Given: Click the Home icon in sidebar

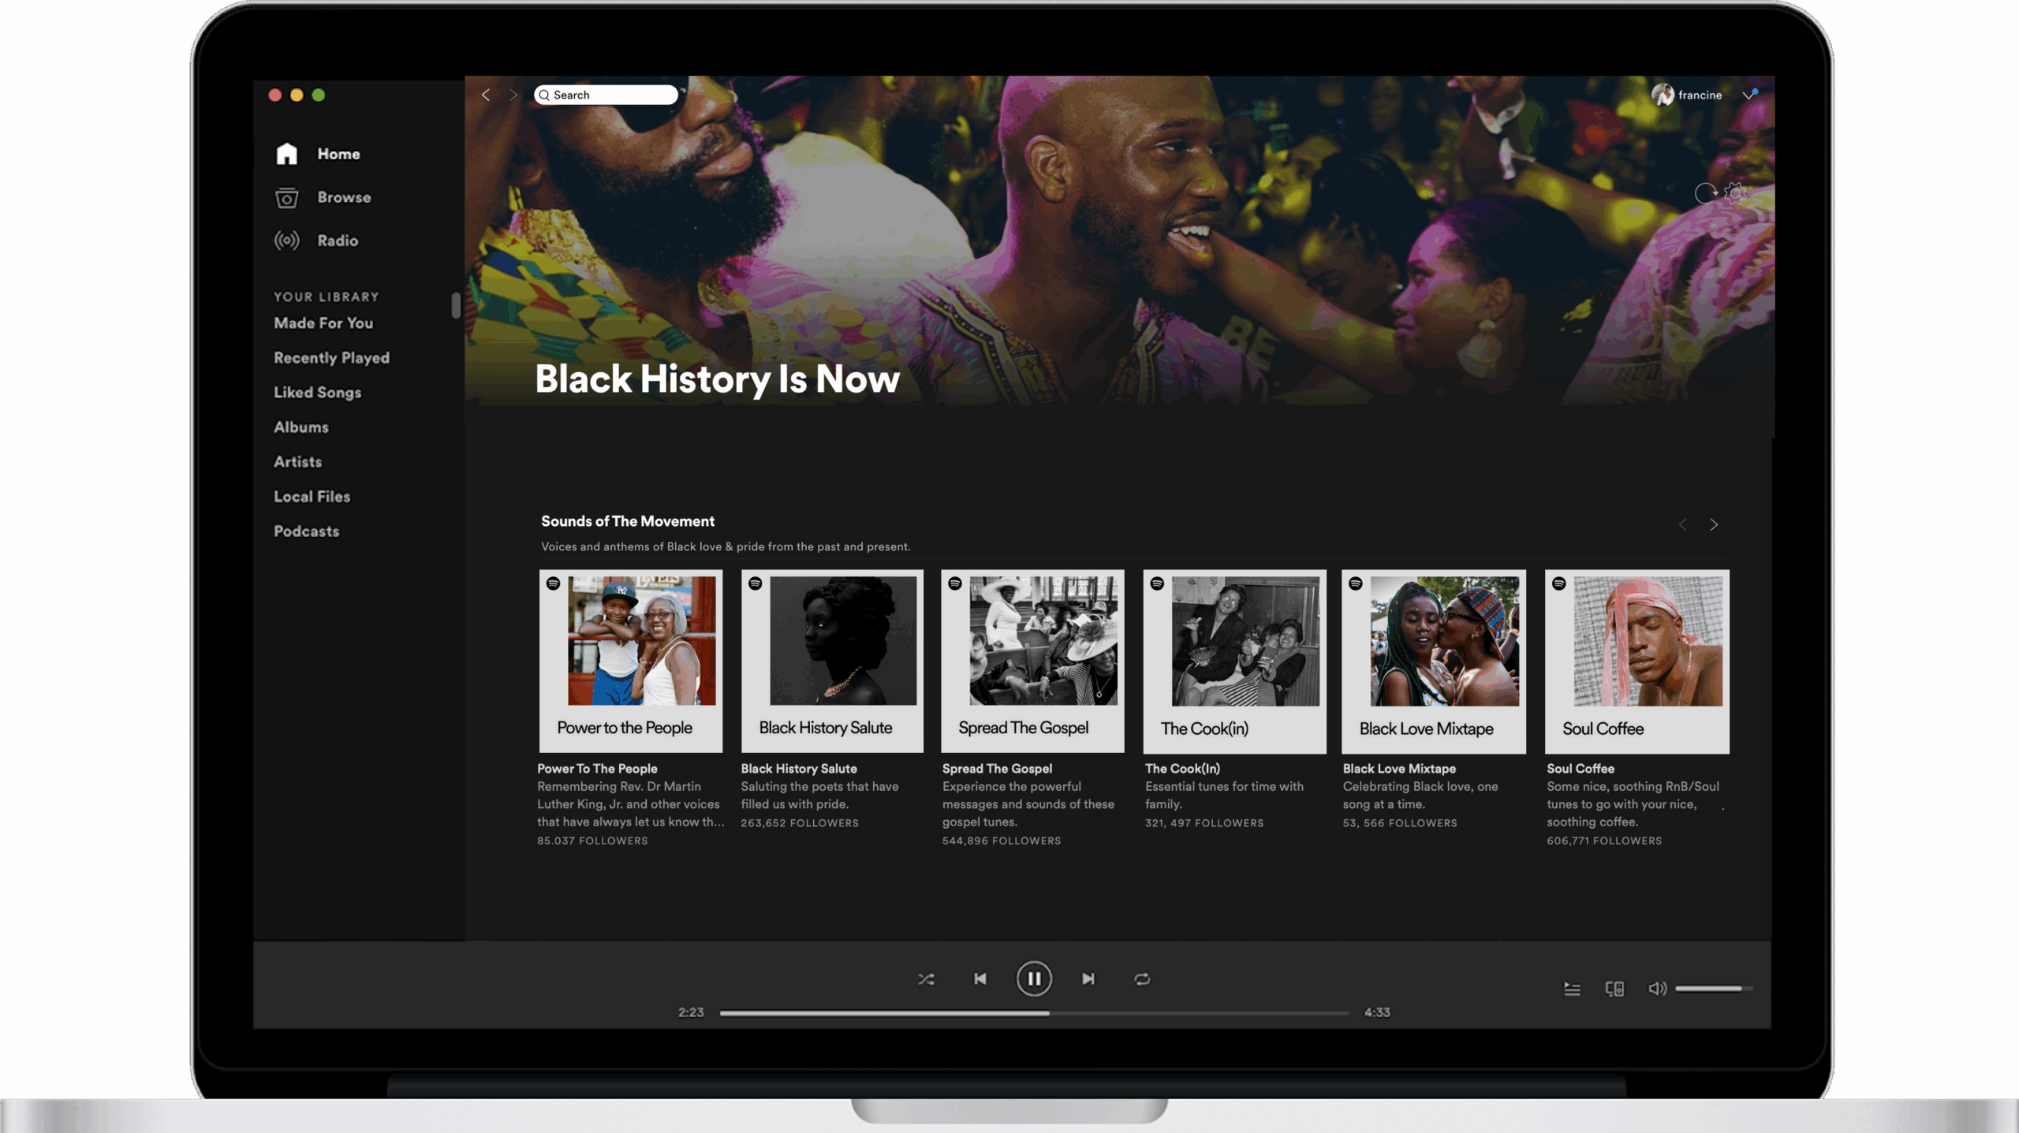Looking at the screenshot, I should click(x=286, y=154).
